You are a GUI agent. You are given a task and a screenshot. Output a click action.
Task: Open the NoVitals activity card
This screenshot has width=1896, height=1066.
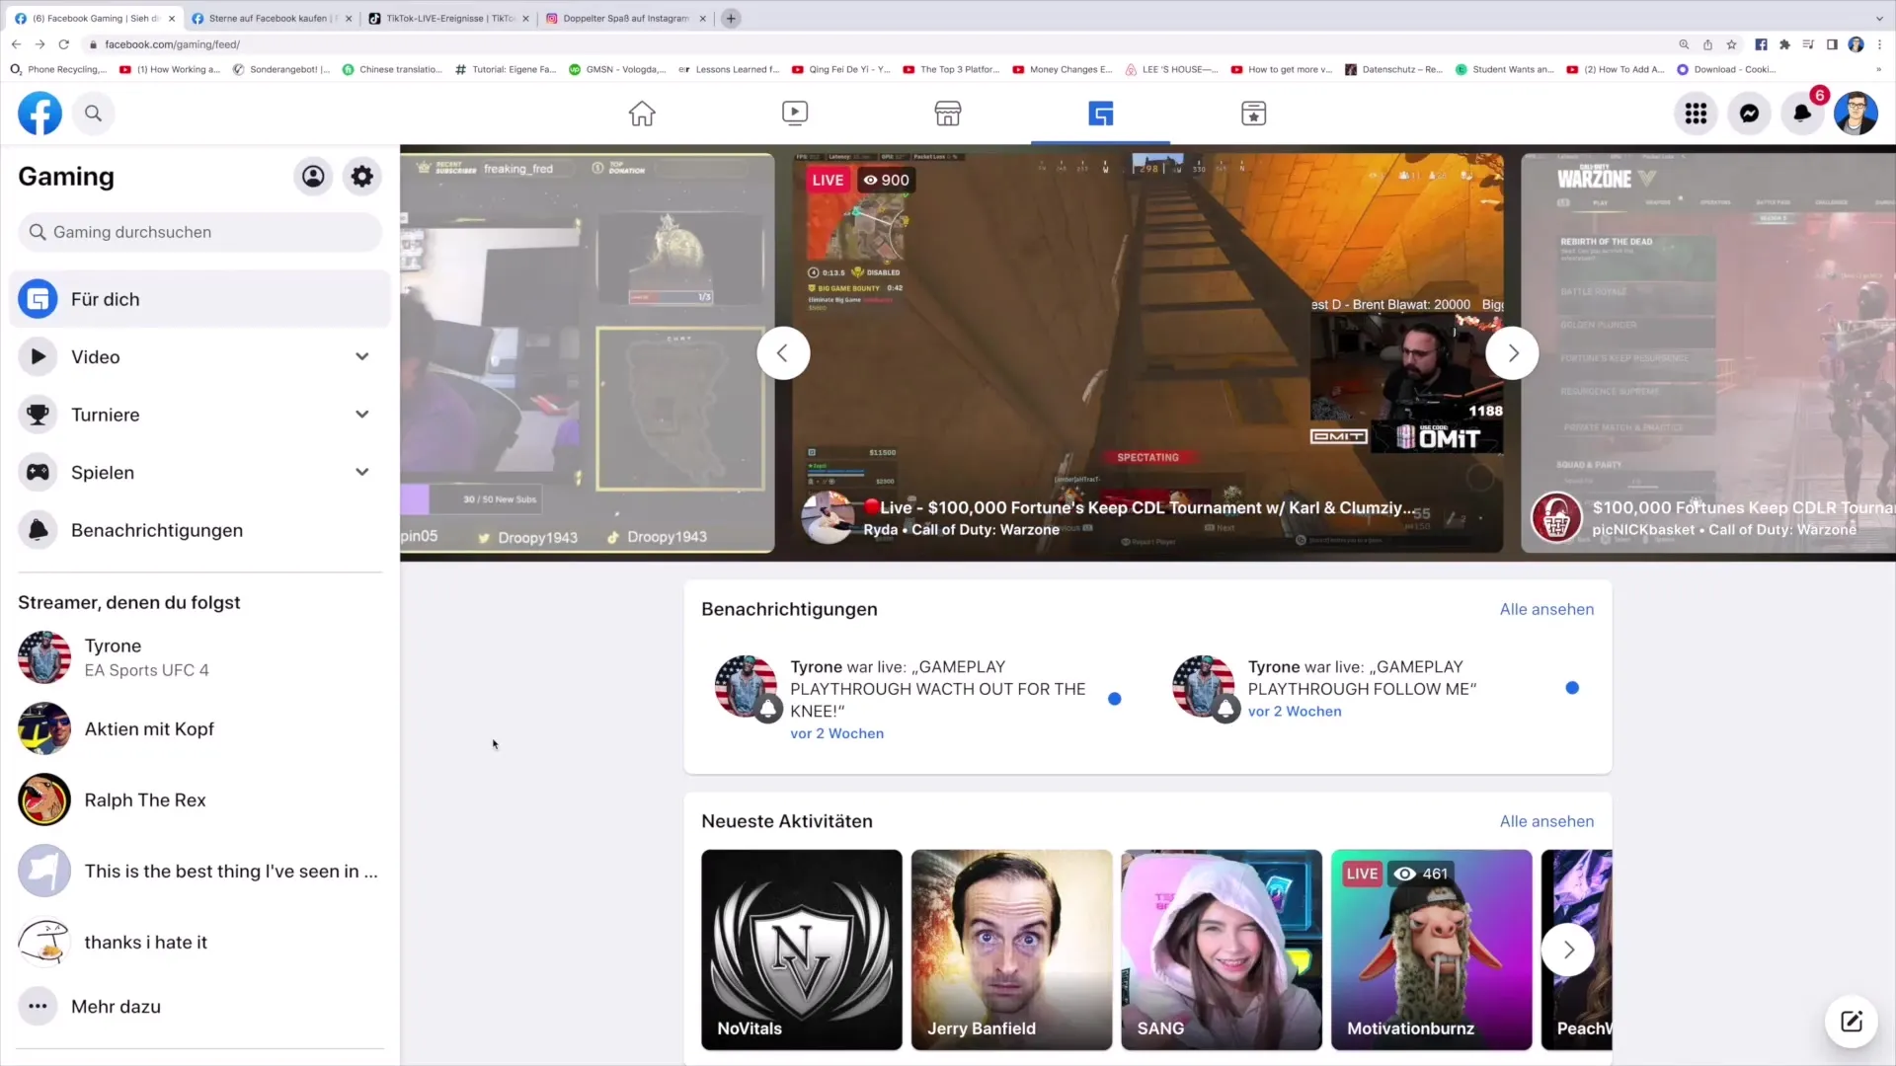tap(802, 950)
